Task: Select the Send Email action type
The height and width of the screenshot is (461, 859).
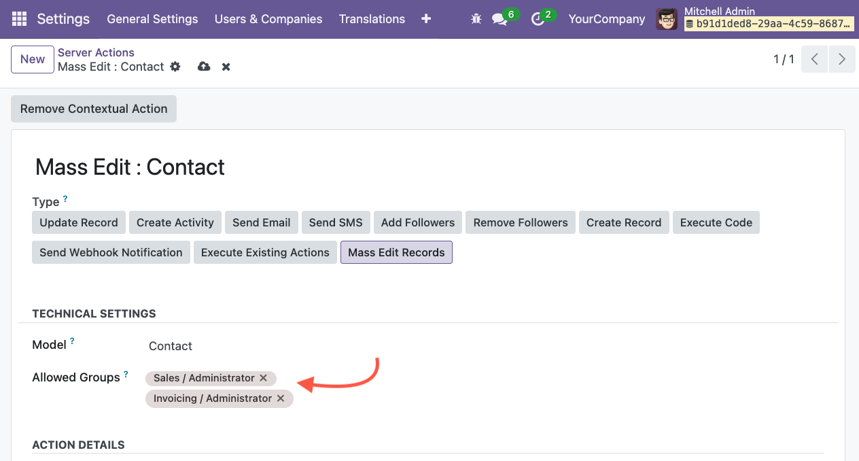Action: click(x=261, y=222)
